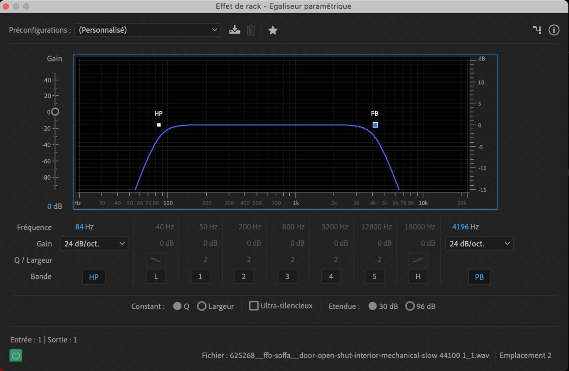Image resolution: width=569 pixels, height=371 pixels.
Task: Select 96 dB Etendue radio button
Action: click(x=410, y=306)
